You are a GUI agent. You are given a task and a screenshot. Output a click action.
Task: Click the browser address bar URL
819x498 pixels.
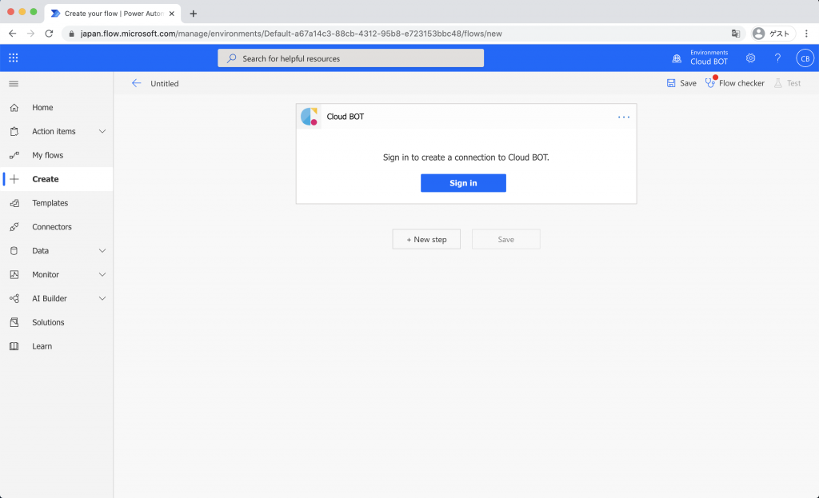291,34
